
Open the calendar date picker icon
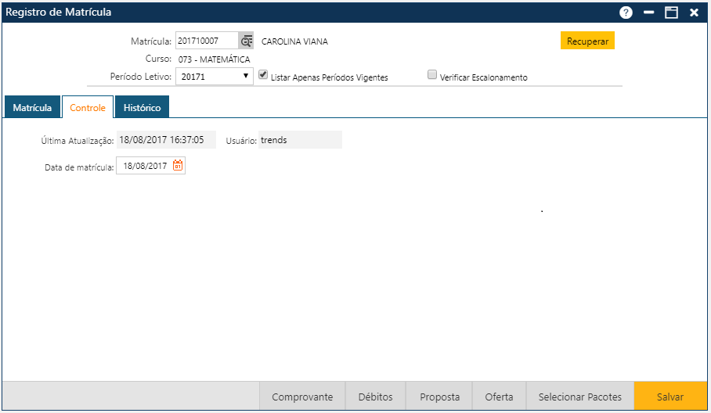coord(178,165)
